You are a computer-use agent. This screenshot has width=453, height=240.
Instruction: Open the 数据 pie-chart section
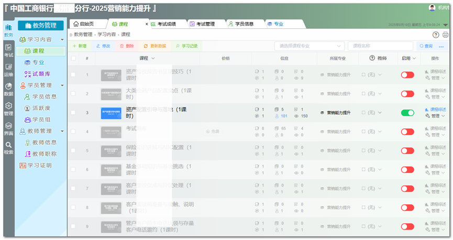(x=8, y=90)
